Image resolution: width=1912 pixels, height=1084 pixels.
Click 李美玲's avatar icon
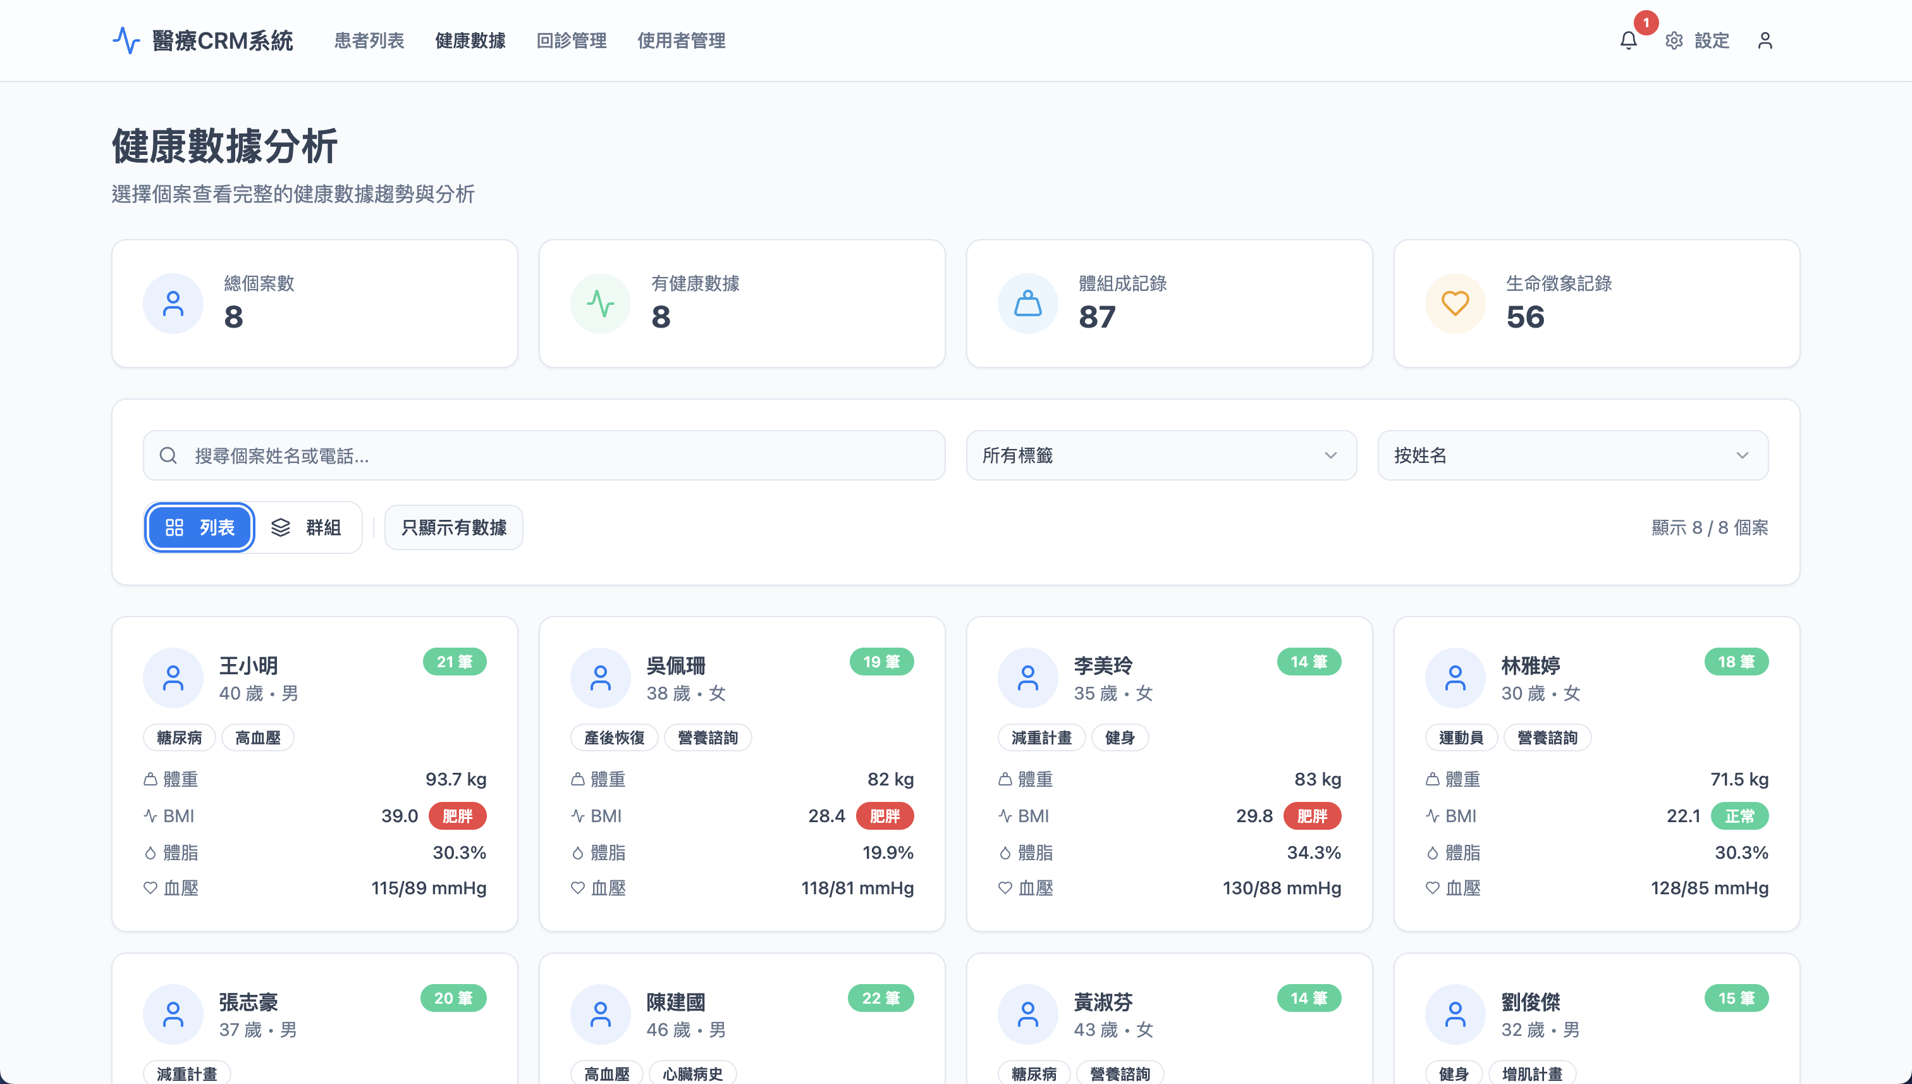point(1027,677)
